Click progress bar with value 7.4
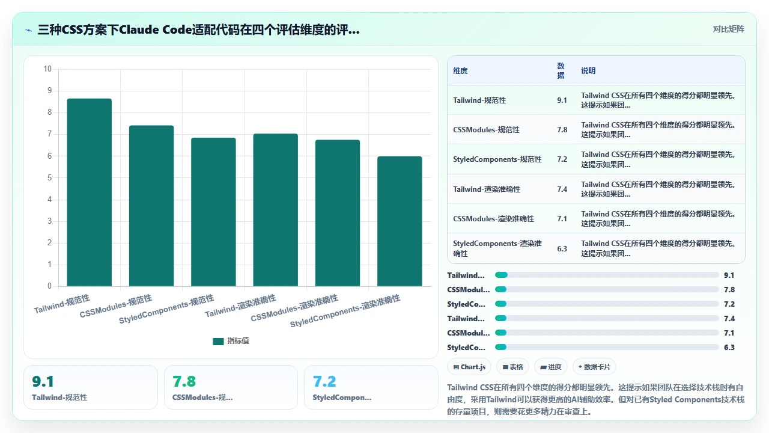This screenshot has width=769, height=433. 607,318
